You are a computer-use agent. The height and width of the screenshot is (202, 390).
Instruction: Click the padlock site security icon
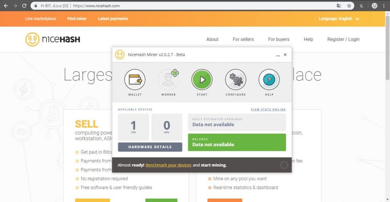coord(36,6)
